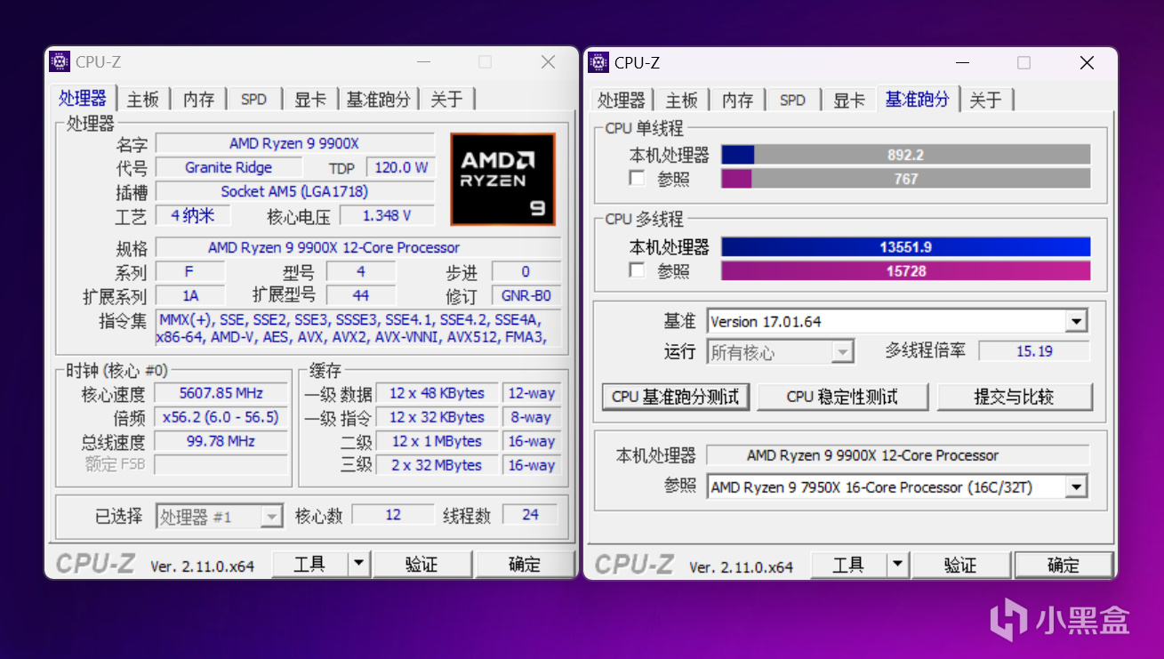Click 验证 button in the processor window

click(x=421, y=564)
